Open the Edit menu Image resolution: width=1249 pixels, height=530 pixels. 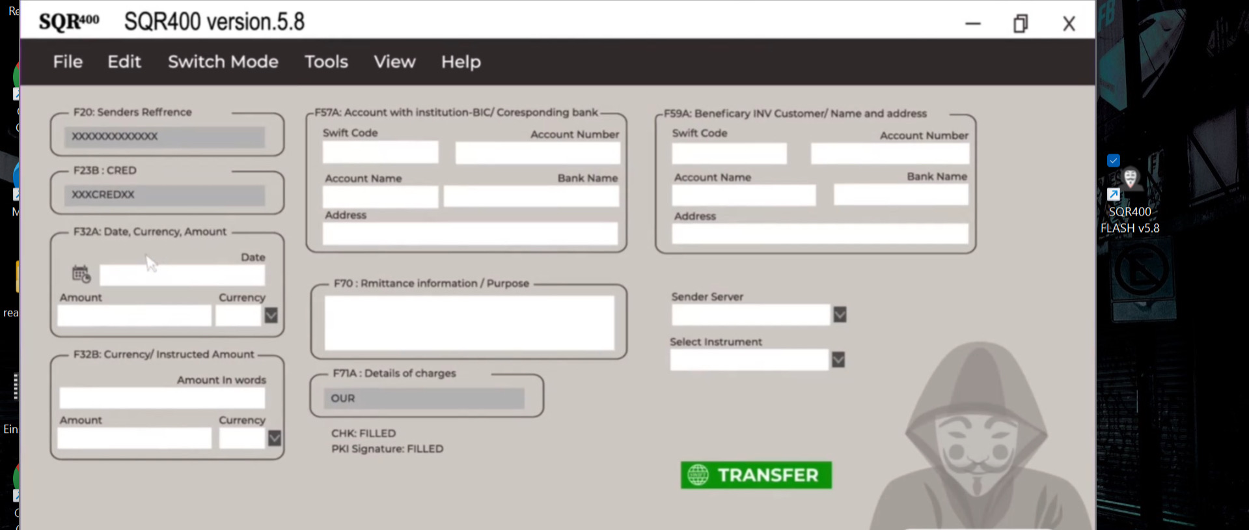[x=124, y=62]
